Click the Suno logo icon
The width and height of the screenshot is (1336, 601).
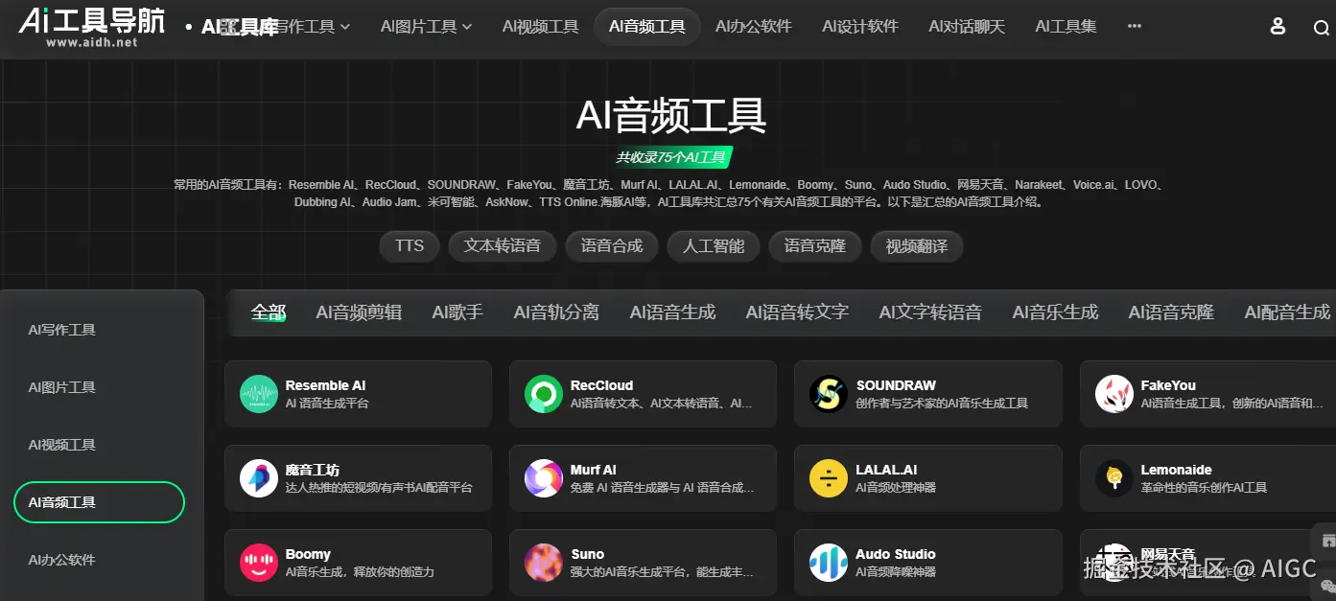point(544,563)
